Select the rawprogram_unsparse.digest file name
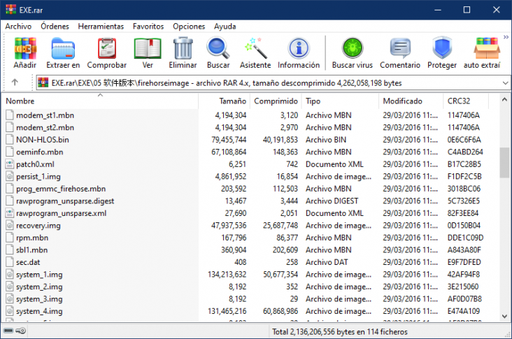 [65, 201]
